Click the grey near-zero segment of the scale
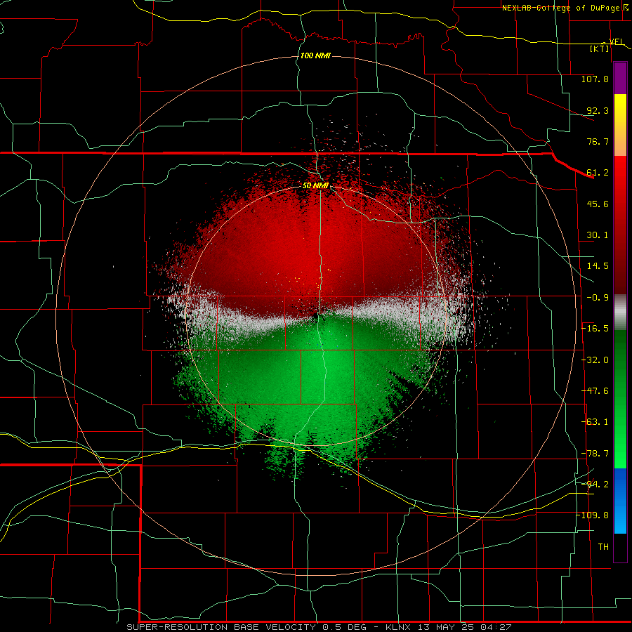Image resolution: width=632 pixels, height=632 pixels. pyautogui.click(x=620, y=312)
